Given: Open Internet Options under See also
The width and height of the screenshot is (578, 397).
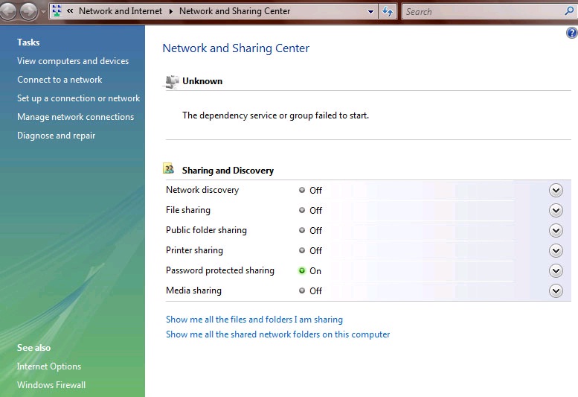Looking at the screenshot, I should pos(49,366).
